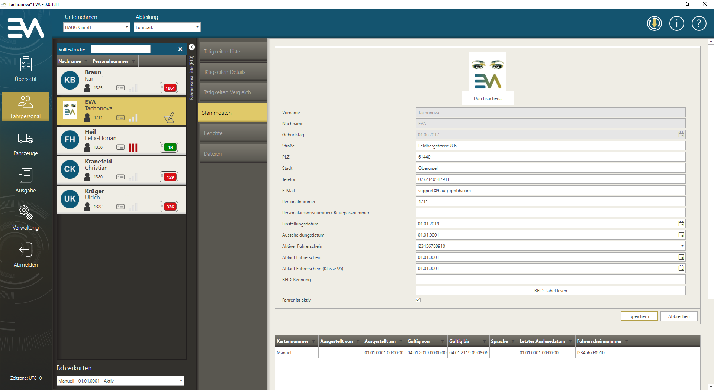The width and height of the screenshot is (714, 390).
Task: Collapse the Fahrpersonalliste panel arrow
Action: point(192,47)
